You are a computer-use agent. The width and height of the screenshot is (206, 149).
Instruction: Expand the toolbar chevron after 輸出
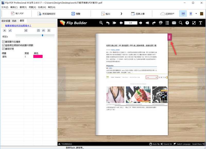121,14
